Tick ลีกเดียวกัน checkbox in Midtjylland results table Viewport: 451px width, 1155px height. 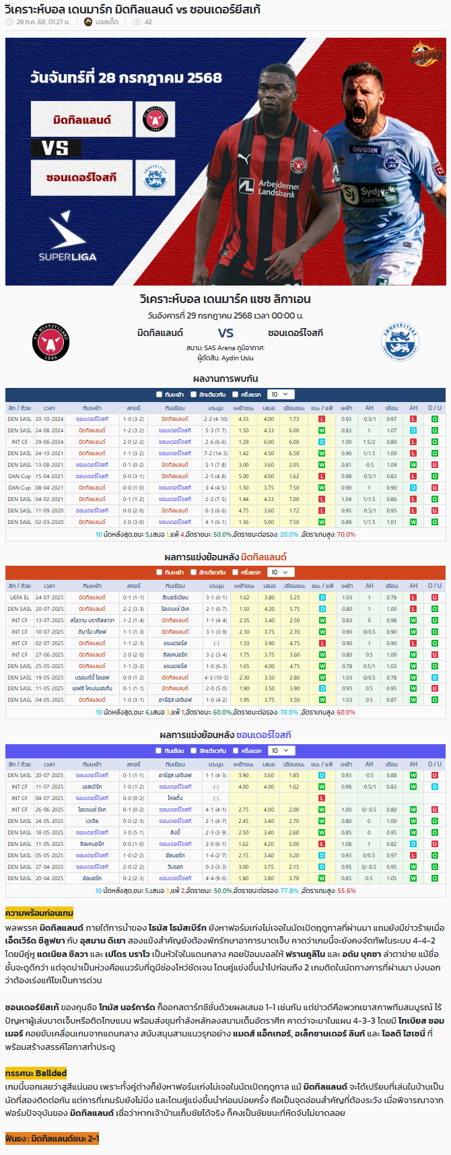(x=193, y=572)
